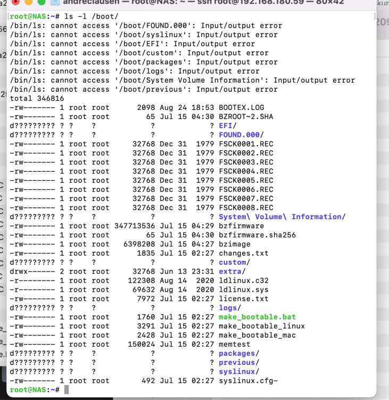The width and height of the screenshot is (389, 400).
Task: Click the FSCK0002.REC file name
Action: click(x=246, y=153)
